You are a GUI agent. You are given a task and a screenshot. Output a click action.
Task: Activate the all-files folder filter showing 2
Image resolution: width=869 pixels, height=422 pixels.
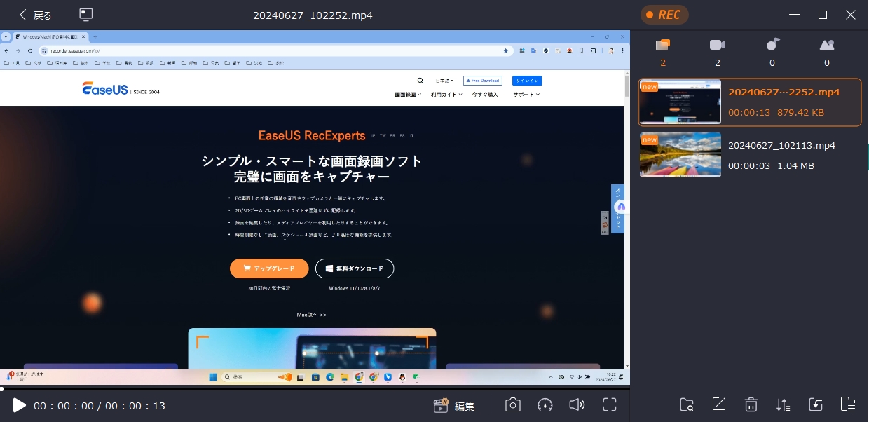point(662,44)
